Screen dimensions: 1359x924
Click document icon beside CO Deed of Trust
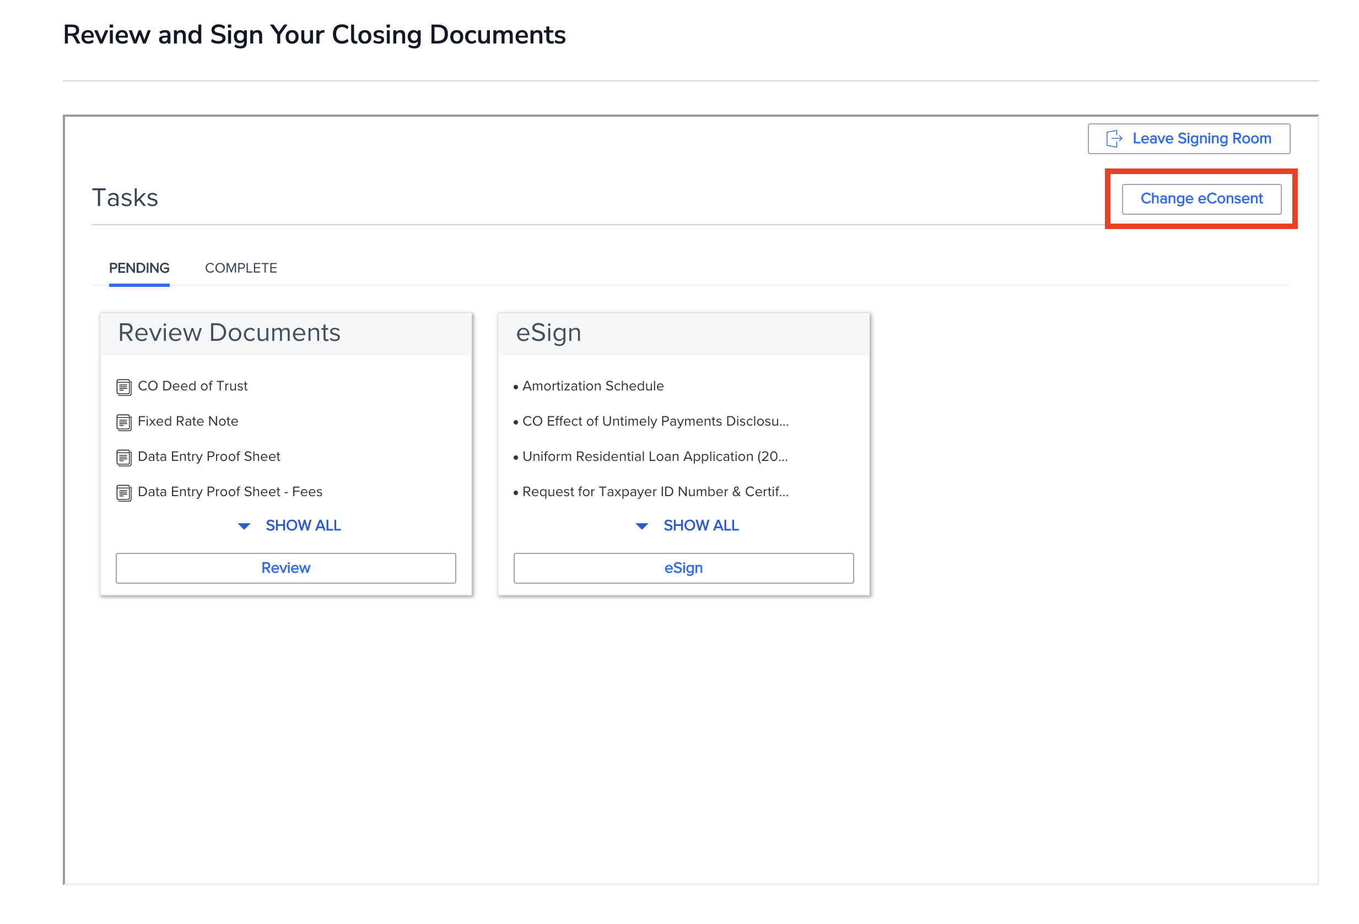[123, 387]
